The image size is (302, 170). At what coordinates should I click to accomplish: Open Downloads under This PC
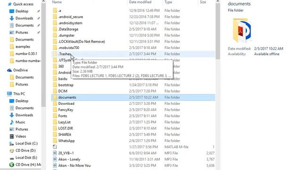(24, 115)
